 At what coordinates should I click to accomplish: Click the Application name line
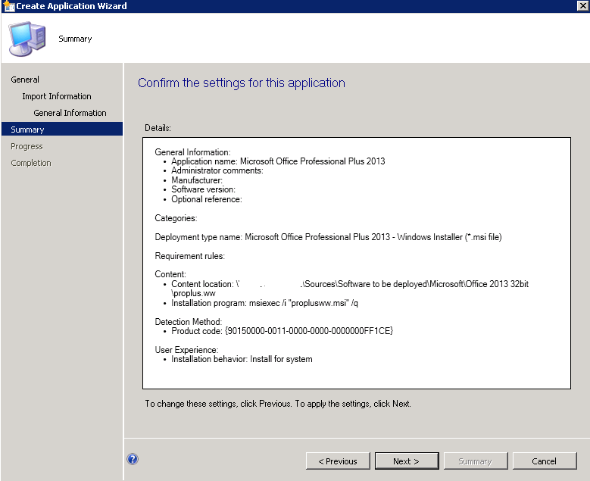(x=278, y=161)
